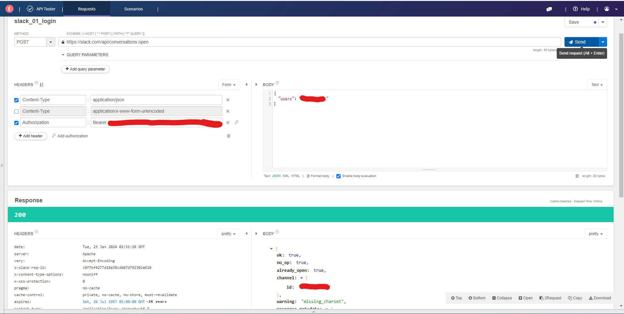This screenshot has width=624, height=314.
Task: Click the trash icon near body length
Action: pyautogui.click(x=577, y=176)
